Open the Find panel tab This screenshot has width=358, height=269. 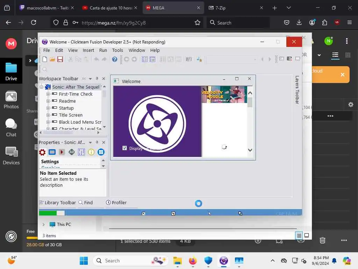[x=86, y=203]
